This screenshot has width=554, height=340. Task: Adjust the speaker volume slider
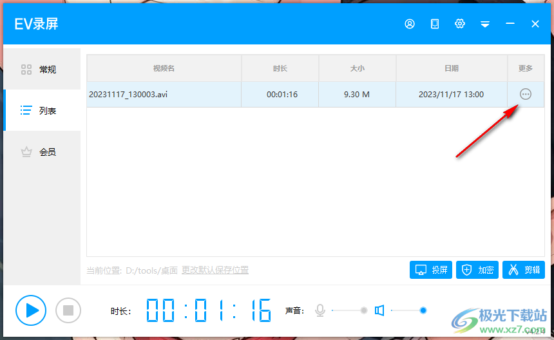(409, 310)
